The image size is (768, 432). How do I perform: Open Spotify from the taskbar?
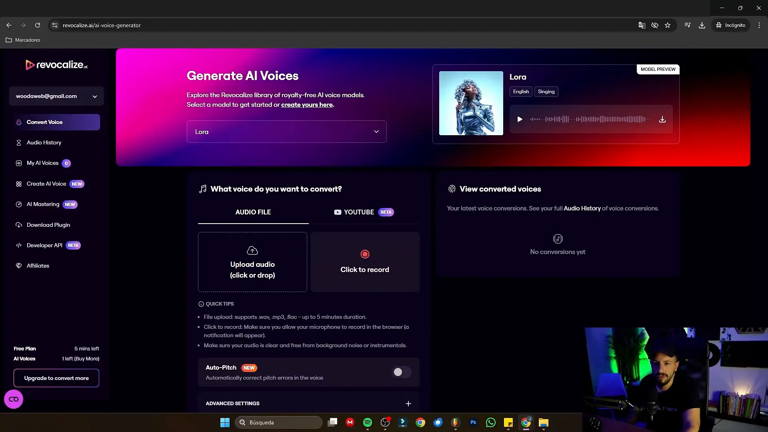coord(368,422)
